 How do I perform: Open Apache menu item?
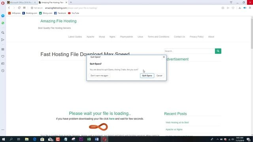91,37
